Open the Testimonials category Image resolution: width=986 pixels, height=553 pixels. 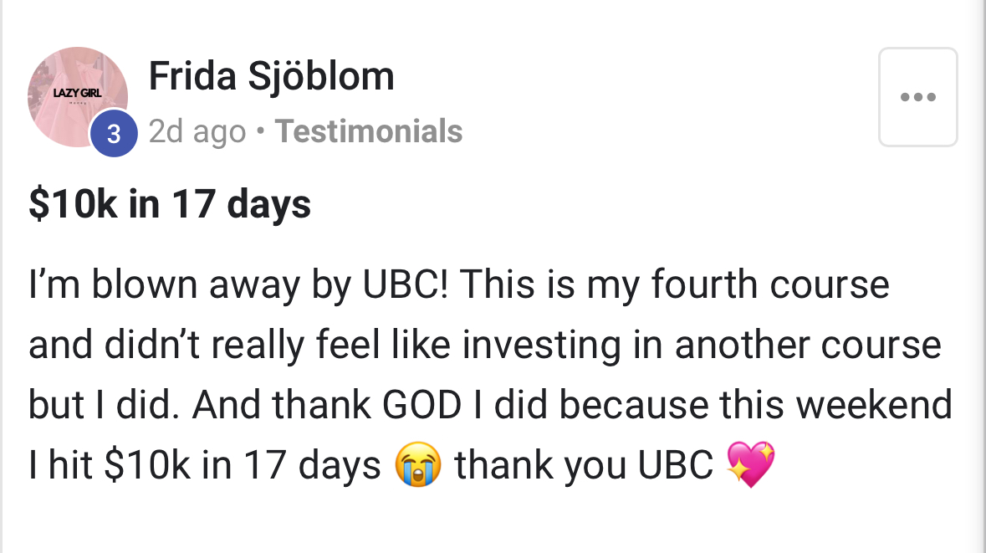(368, 131)
